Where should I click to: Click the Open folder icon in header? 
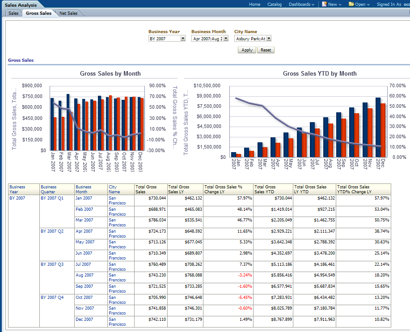click(351, 4)
